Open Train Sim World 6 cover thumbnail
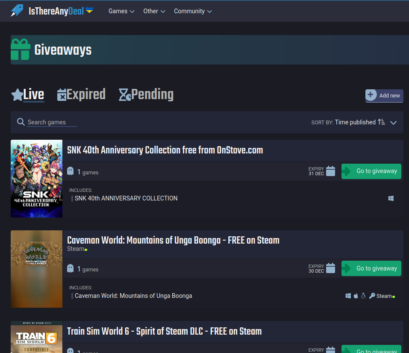The width and height of the screenshot is (409, 353). coord(36,337)
